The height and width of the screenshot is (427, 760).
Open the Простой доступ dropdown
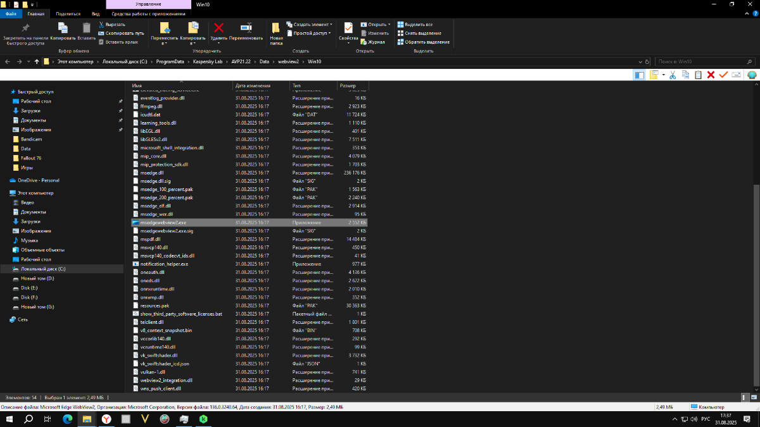pyautogui.click(x=309, y=33)
